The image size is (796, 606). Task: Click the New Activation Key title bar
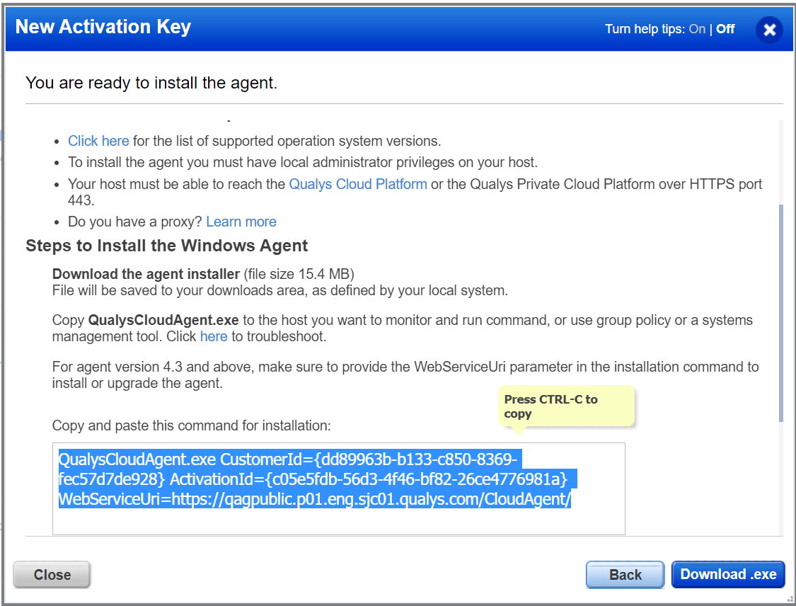(x=102, y=27)
